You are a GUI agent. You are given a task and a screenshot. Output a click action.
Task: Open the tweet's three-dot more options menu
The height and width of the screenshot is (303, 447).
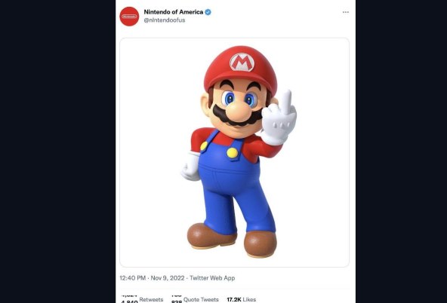(x=346, y=12)
